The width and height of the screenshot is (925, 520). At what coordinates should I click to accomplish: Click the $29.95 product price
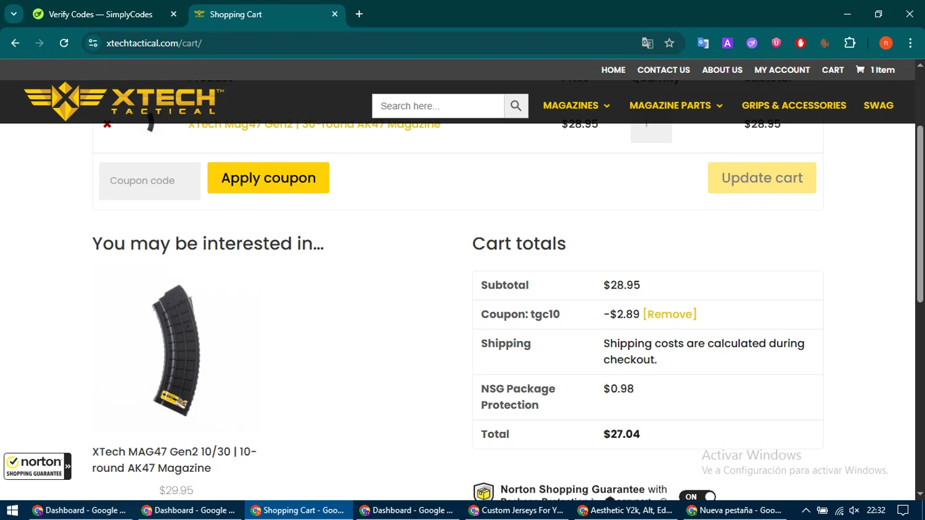[176, 490]
